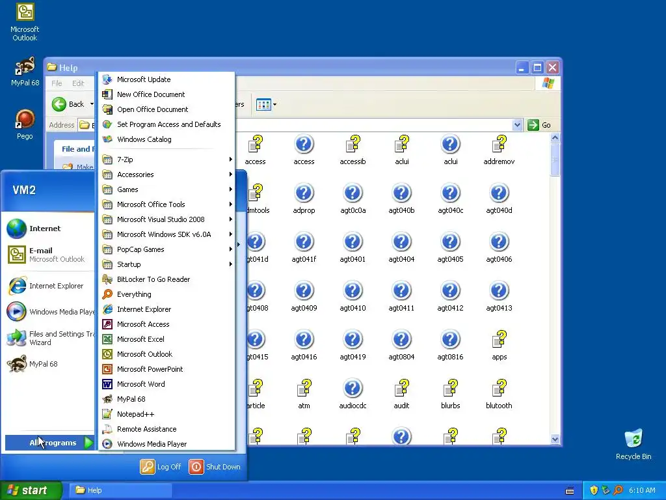
Task: Expand the Accessories program group
Action: [x=166, y=174]
